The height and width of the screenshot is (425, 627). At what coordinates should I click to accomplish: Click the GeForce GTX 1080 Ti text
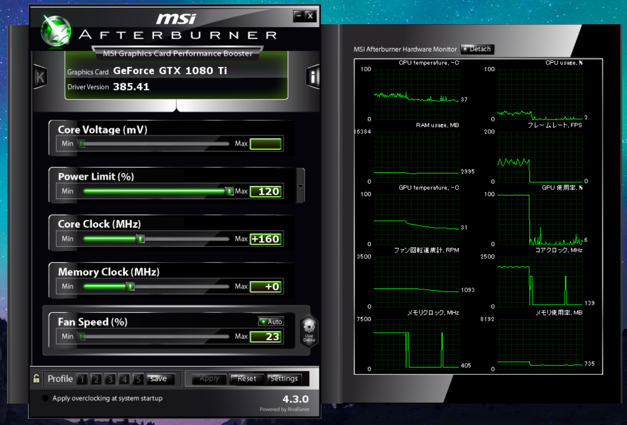170,71
